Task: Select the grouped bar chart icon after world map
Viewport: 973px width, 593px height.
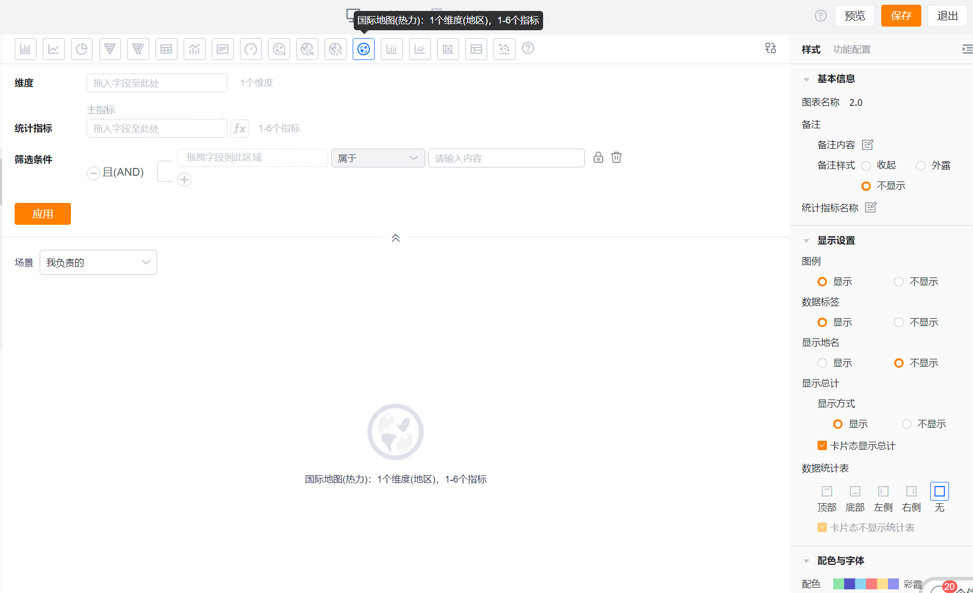Action: click(391, 49)
